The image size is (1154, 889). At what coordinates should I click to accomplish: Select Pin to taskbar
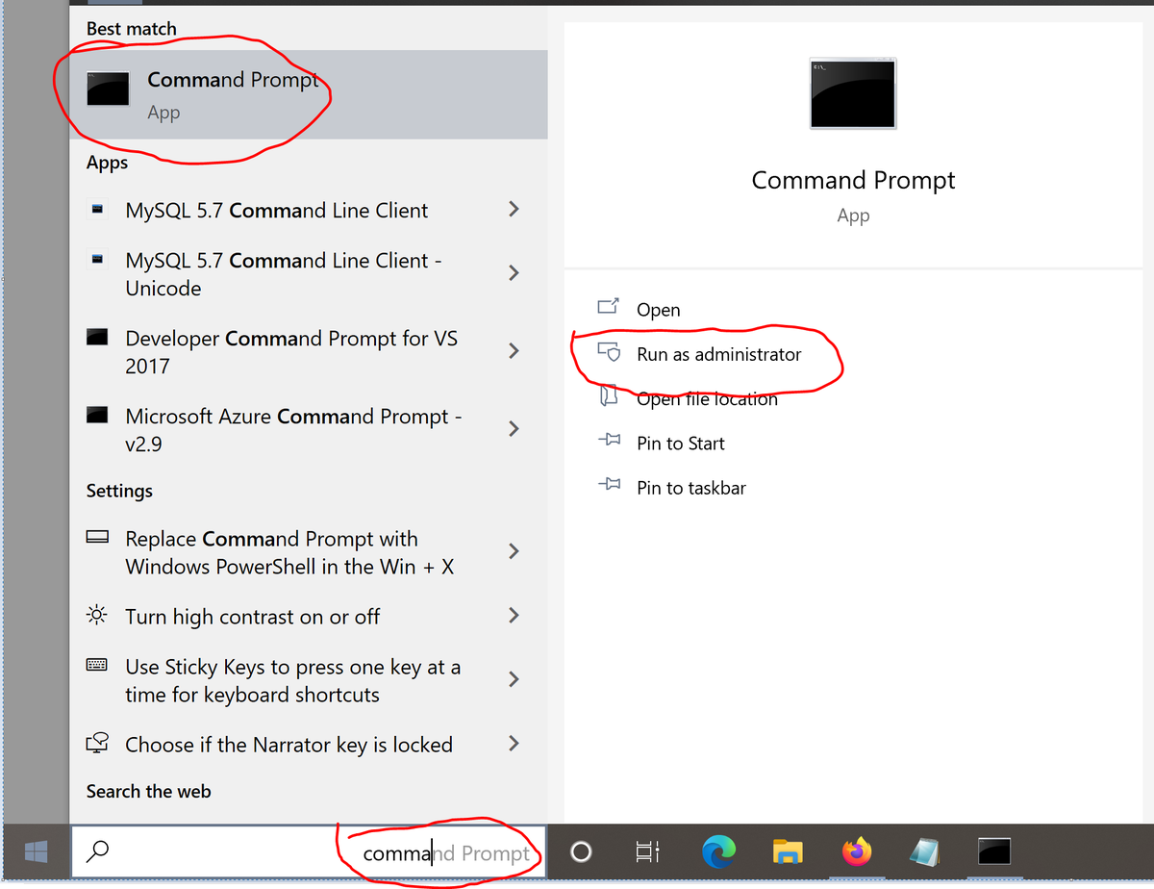(x=691, y=488)
